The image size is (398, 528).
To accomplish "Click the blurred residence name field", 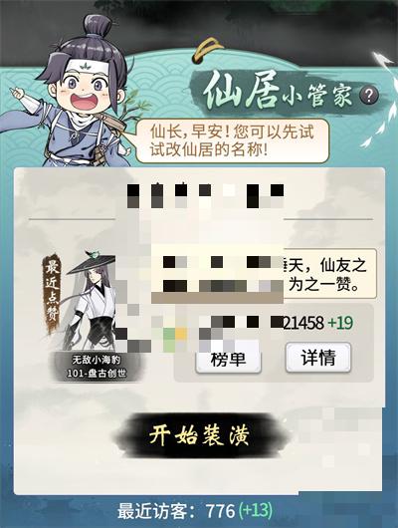I will (x=205, y=195).
